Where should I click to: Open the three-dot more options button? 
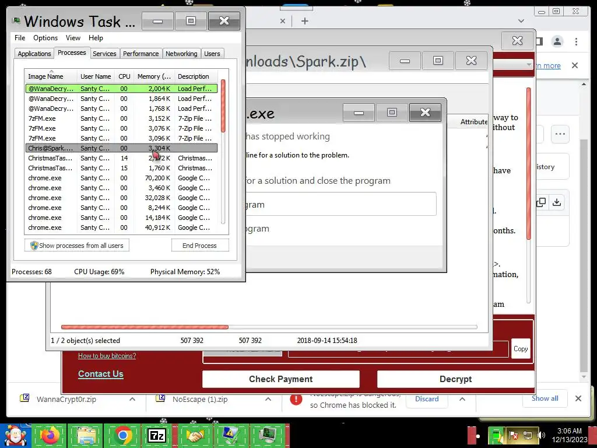point(560,134)
